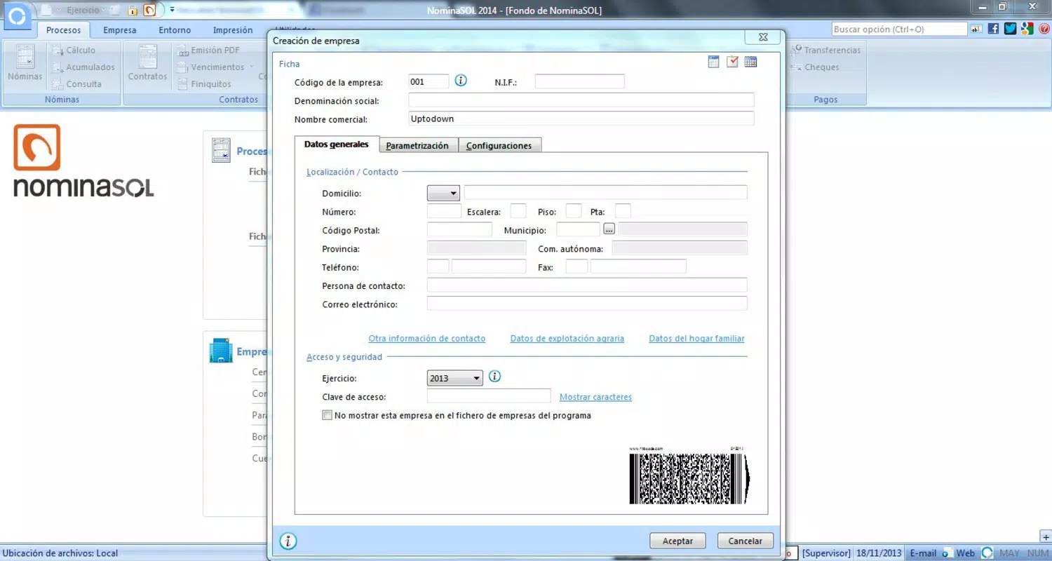
Task: Click the padlock icon in quick access toolbar
Action: [x=132, y=11]
